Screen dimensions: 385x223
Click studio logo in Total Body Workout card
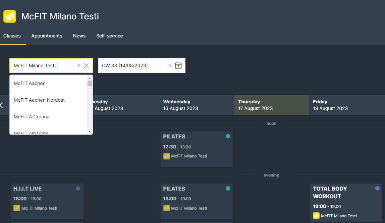(x=316, y=216)
